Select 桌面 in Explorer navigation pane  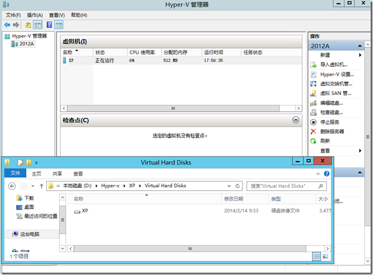(x=29, y=207)
